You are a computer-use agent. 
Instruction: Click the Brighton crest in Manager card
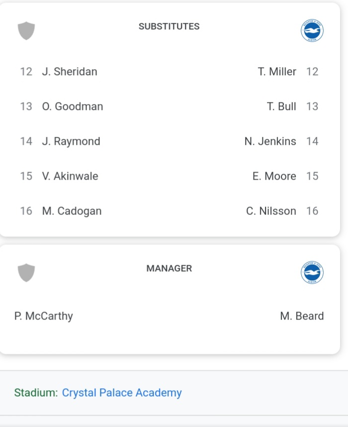312,273
